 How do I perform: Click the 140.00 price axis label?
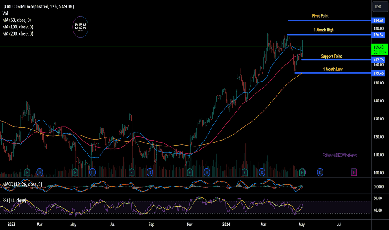[x=379, y=101]
